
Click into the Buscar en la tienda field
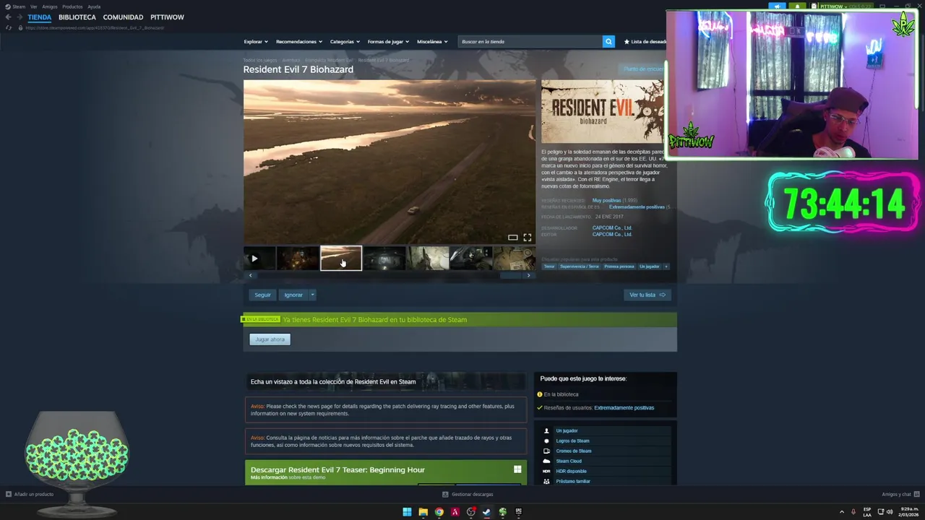[530, 42]
